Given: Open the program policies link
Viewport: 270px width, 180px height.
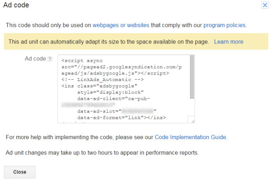Looking at the screenshot, I should pos(224,25).
